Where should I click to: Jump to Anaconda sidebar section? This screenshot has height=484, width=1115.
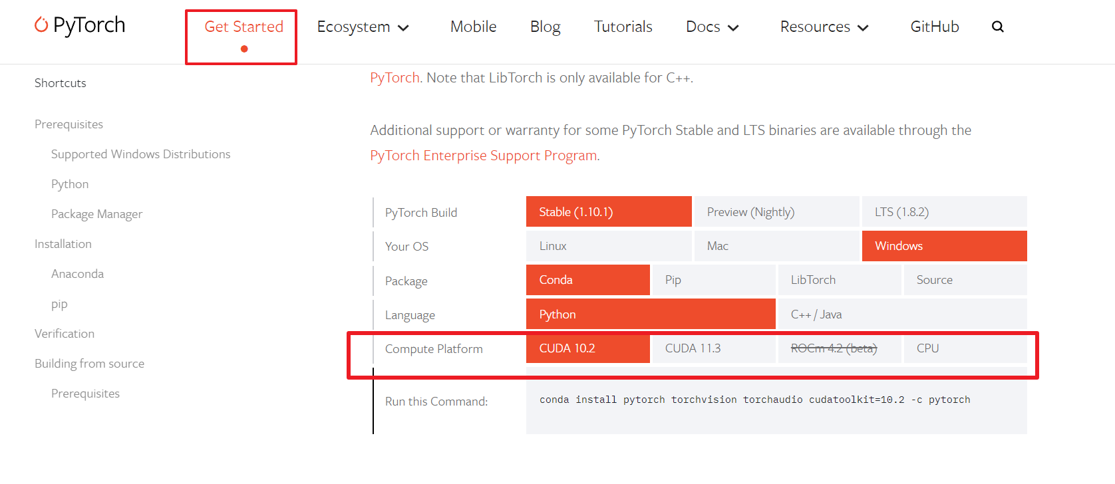[77, 274]
